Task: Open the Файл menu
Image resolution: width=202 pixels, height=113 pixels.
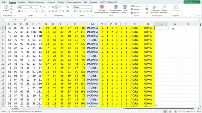Action: (4, 2)
